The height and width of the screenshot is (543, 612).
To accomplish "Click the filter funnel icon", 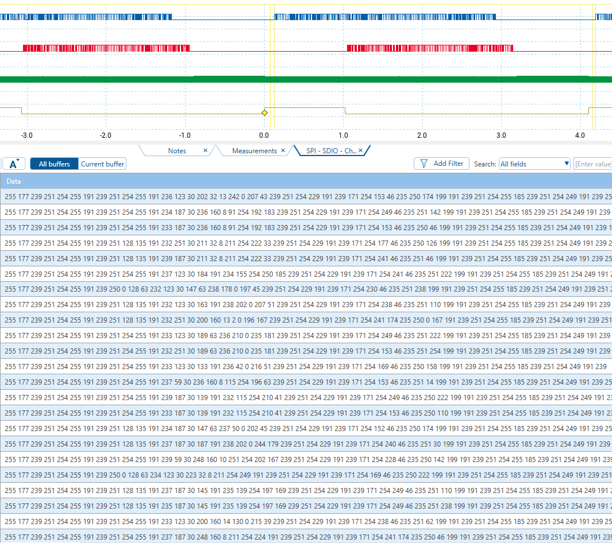I will coord(424,164).
